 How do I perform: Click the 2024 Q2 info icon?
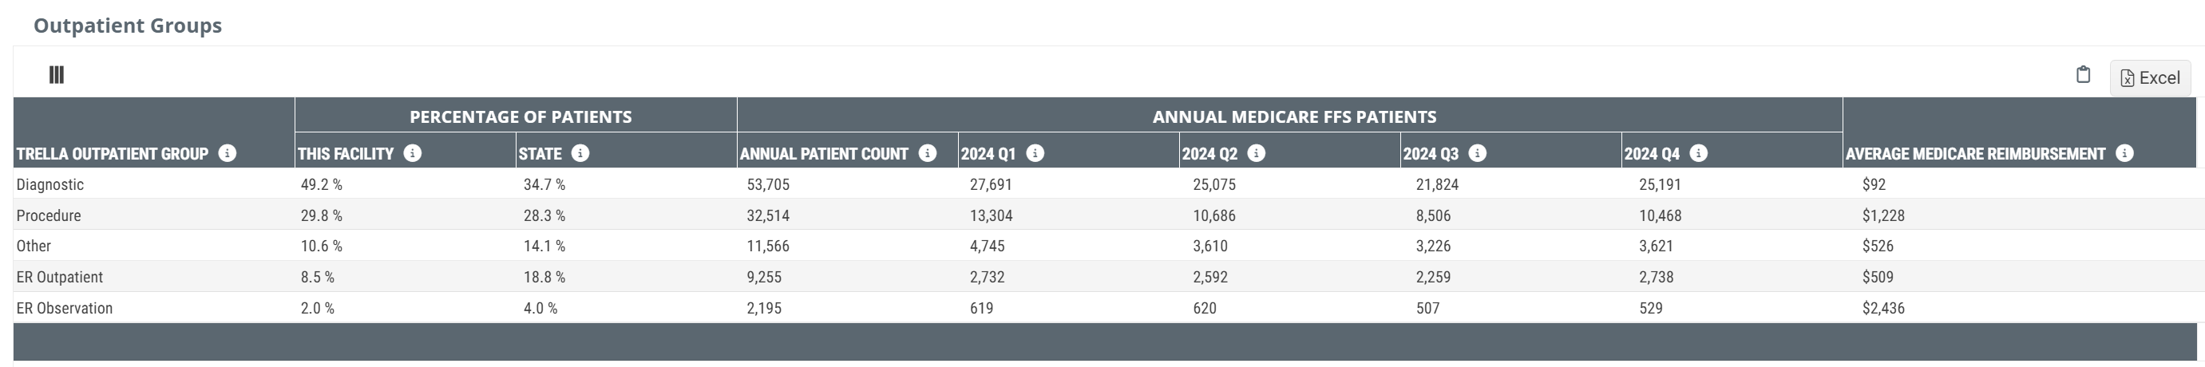click(1256, 153)
